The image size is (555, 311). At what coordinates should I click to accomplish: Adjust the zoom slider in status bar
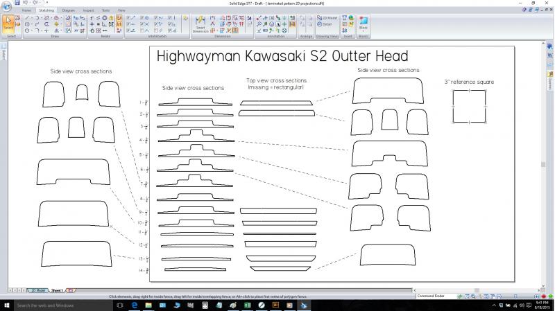pos(515,296)
